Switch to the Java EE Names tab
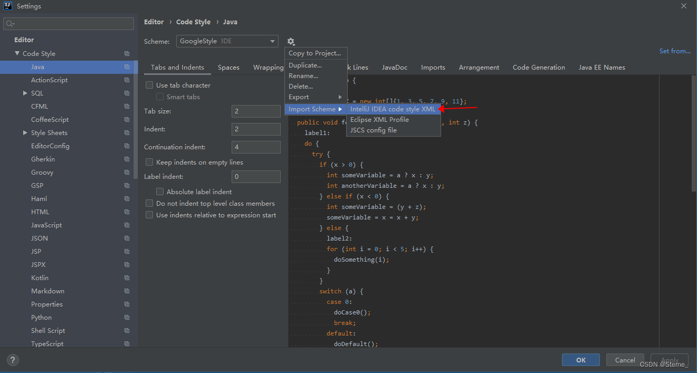 (x=602, y=68)
